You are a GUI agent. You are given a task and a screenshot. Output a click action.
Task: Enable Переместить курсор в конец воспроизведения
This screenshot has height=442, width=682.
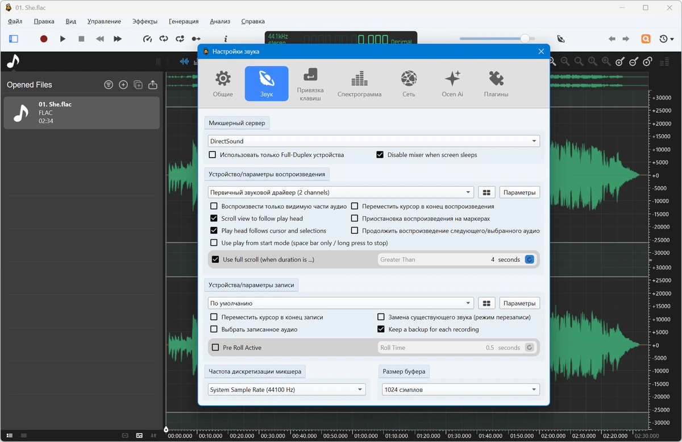click(x=355, y=206)
